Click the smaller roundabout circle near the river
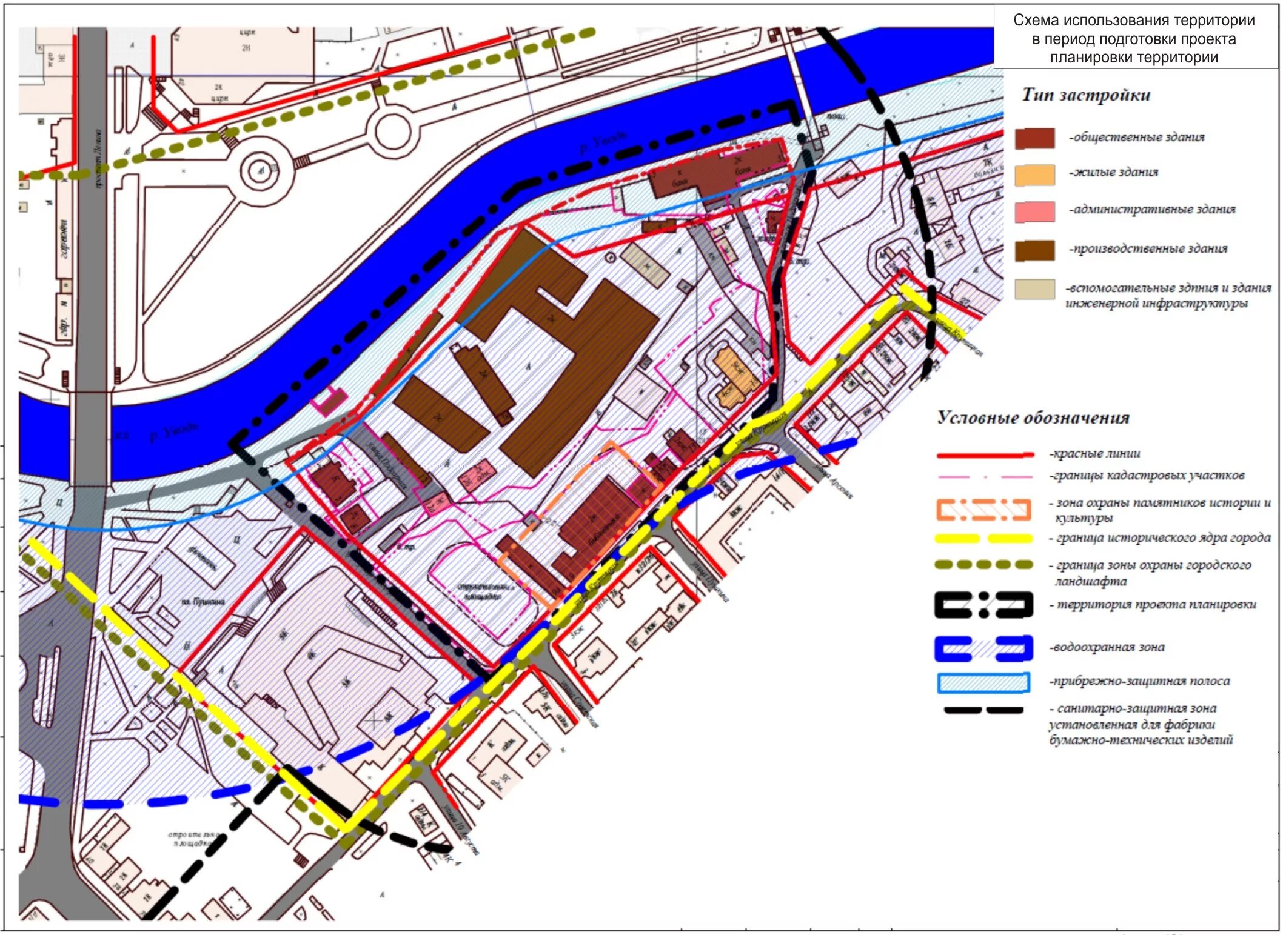 click(x=392, y=132)
